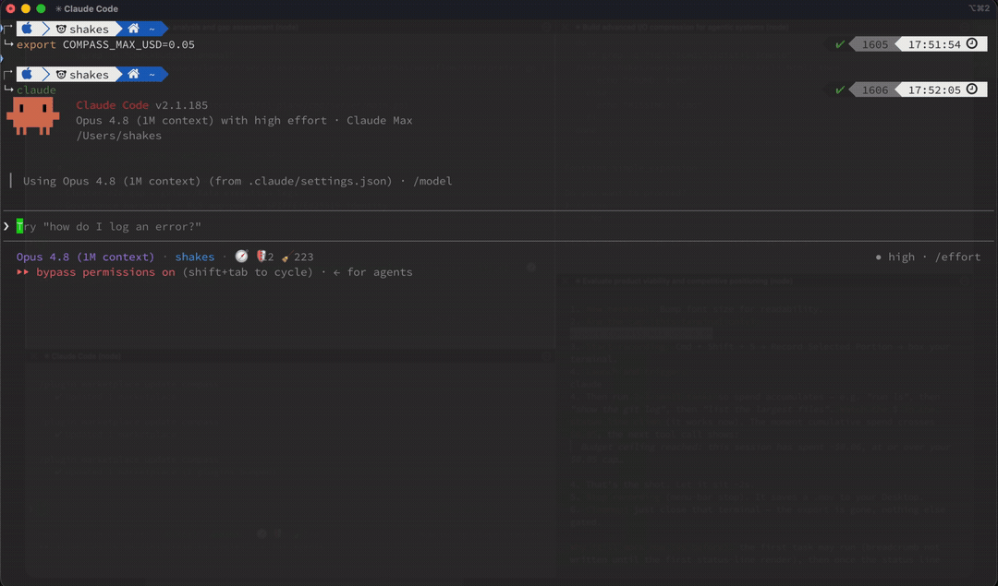Minimize the window with the yellow button
Viewport: 998px width, 586px height.
[26, 9]
